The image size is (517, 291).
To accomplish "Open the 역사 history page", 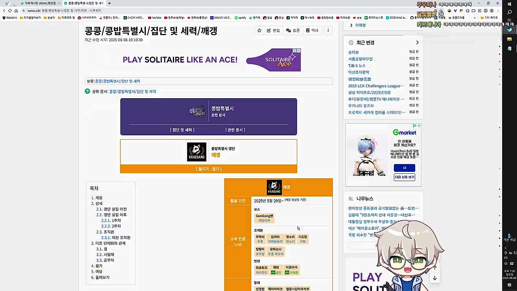I will pos(312,31).
